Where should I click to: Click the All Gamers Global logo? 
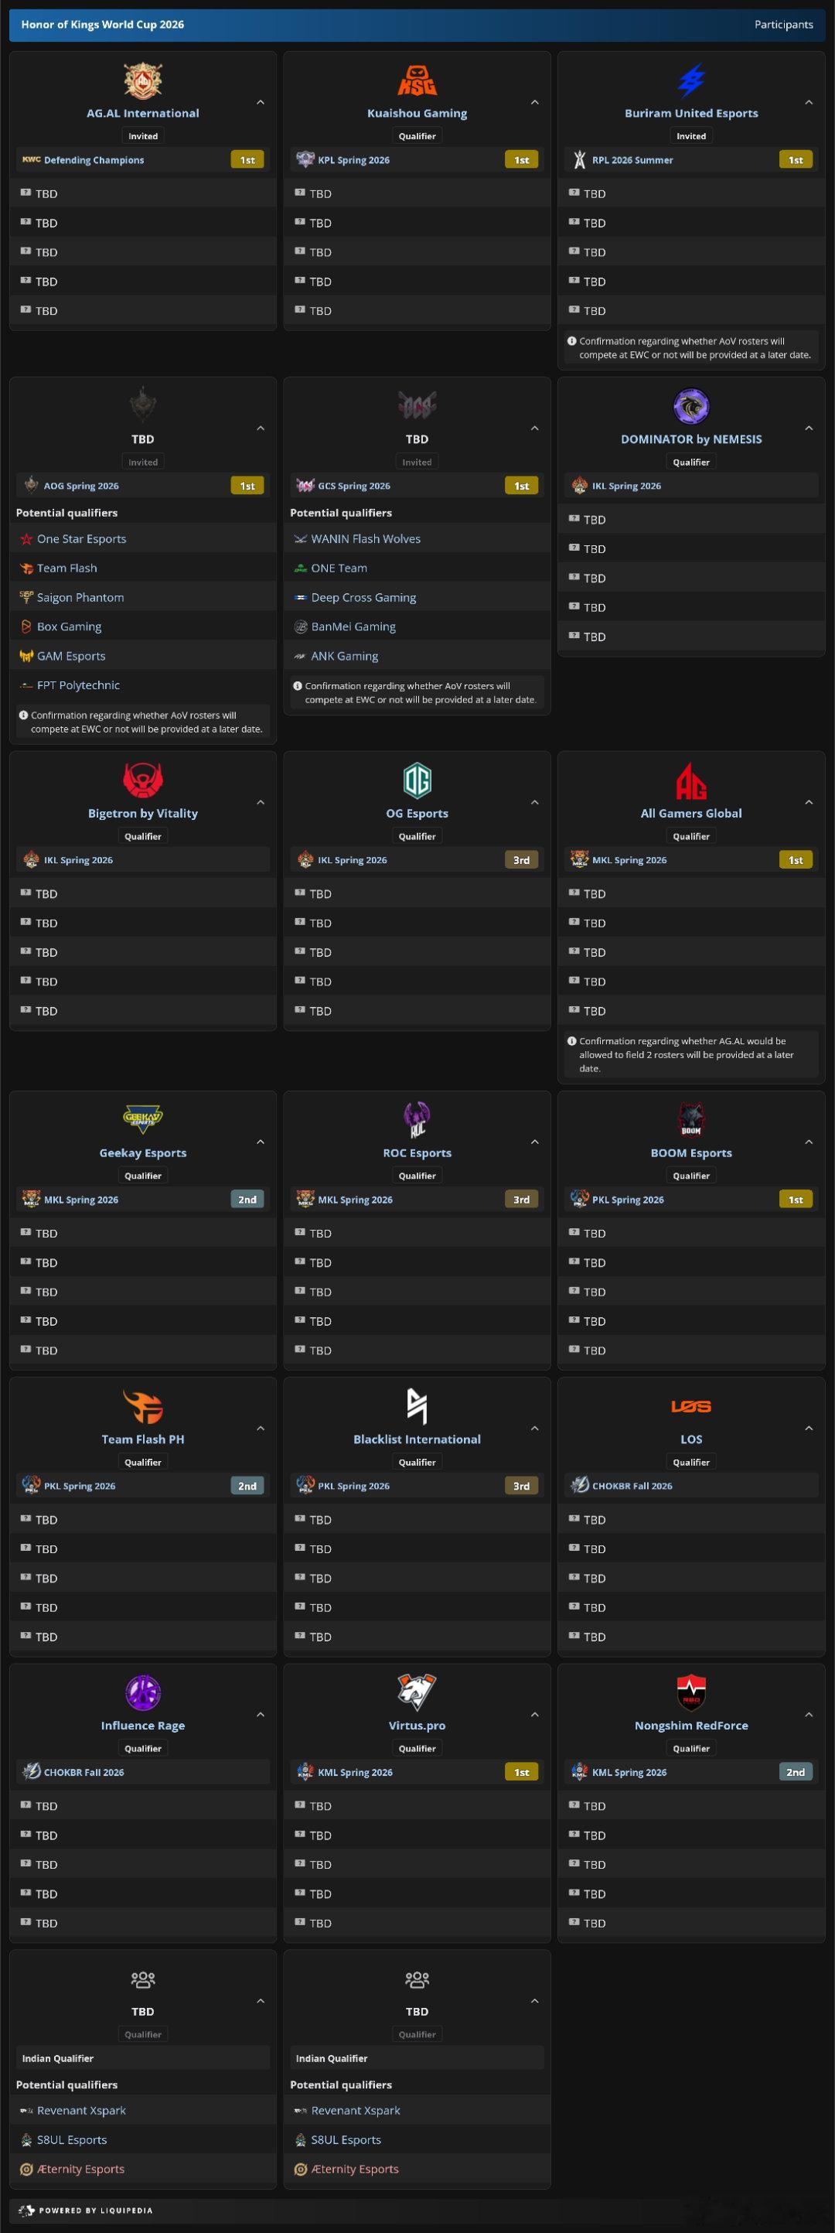point(691,780)
